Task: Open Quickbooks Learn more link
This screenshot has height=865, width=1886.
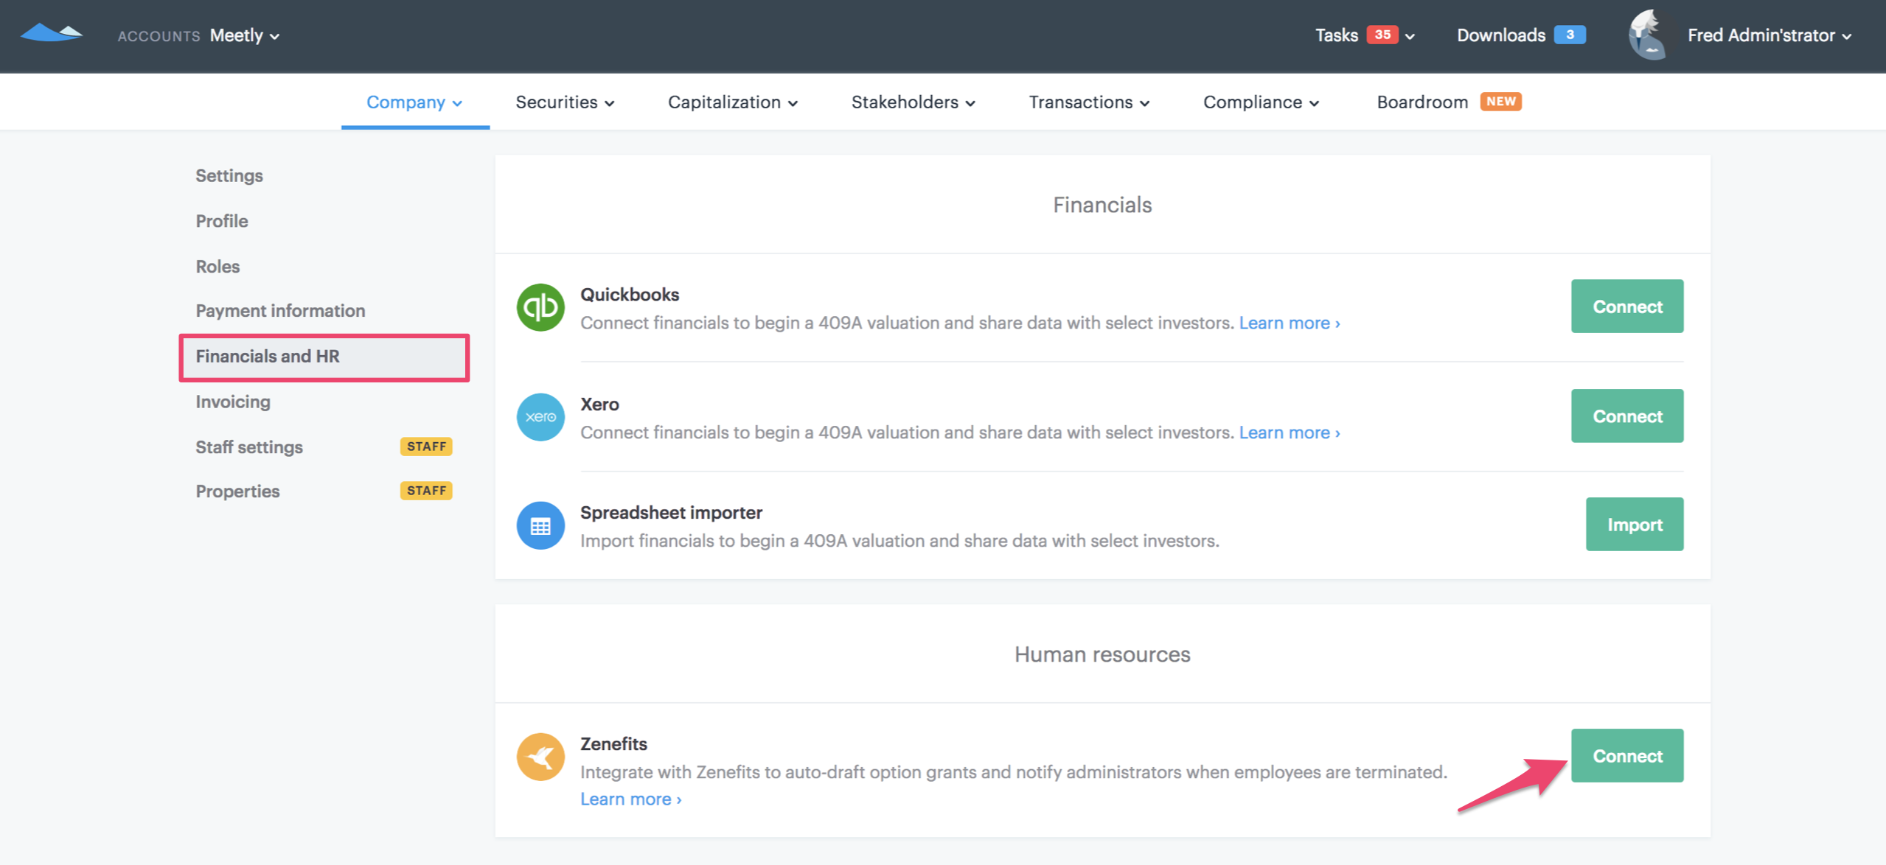Action: (1289, 323)
